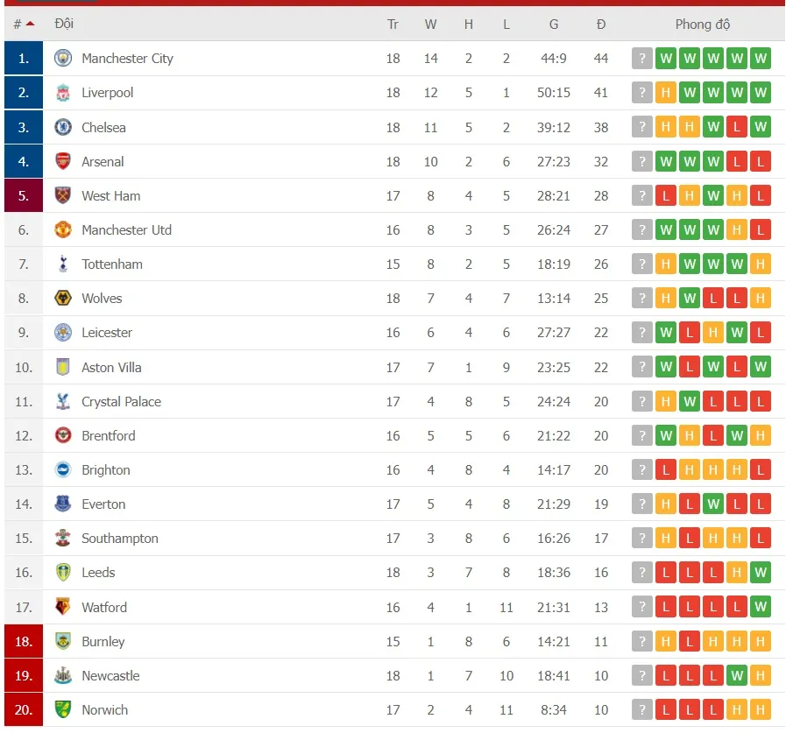Click Arsenal's latest loss form badge
The height and width of the screenshot is (733, 786).
point(761,161)
